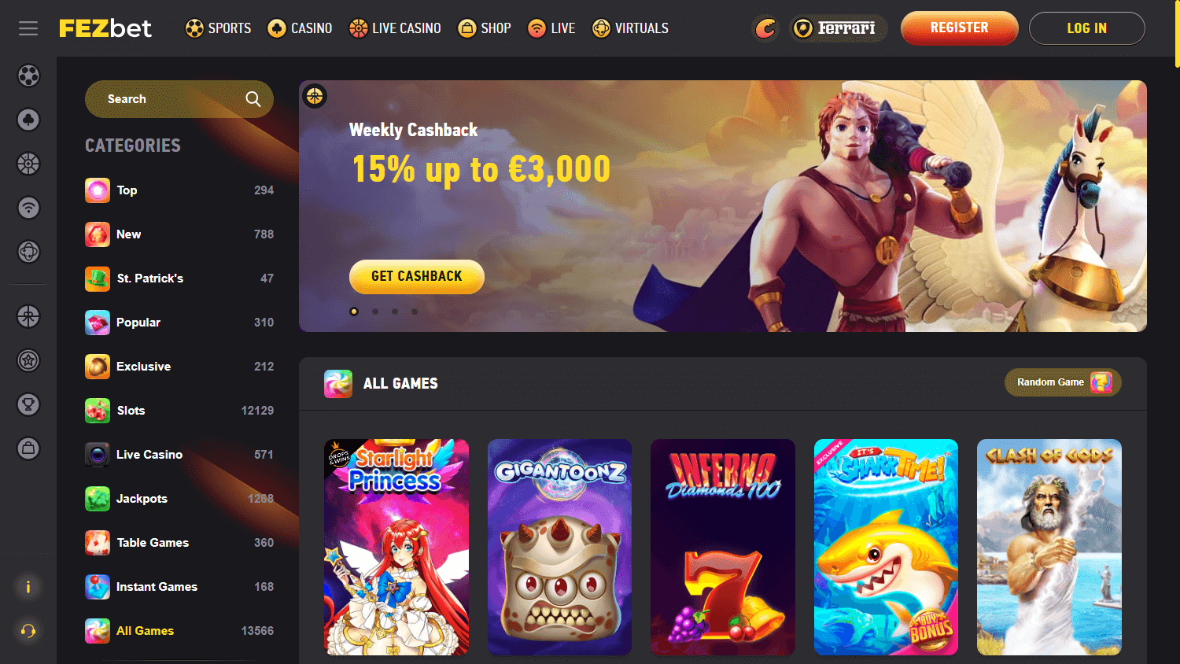
Task: Click the REGISTER button
Action: point(960,28)
